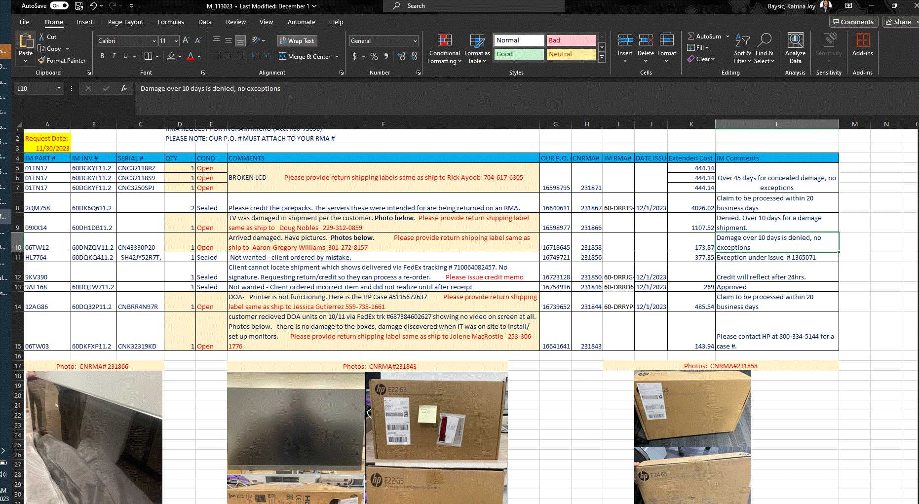Switch to the Insert tab
This screenshot has height=504, width=919.
tap(85, 22)
